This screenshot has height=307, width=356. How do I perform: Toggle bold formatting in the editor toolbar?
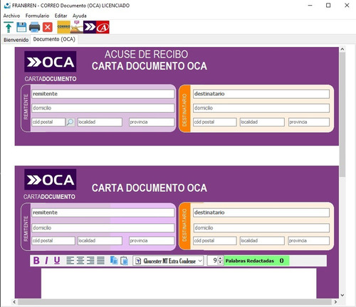click(36, 261)
